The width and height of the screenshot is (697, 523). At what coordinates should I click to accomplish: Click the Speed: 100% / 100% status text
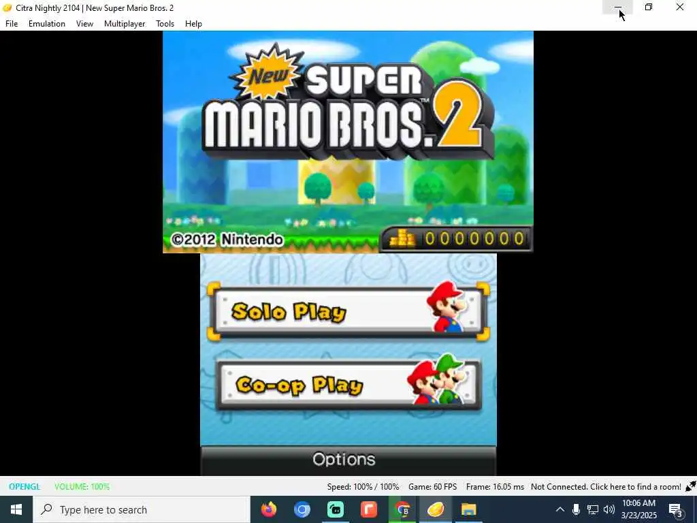pos(363,486)
